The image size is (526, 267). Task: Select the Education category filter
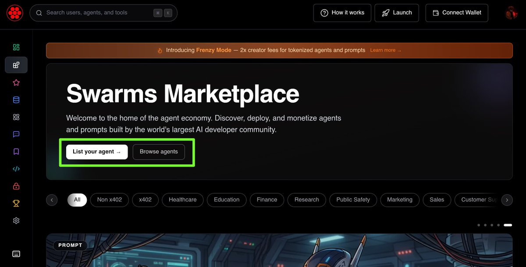coord(227,200)
